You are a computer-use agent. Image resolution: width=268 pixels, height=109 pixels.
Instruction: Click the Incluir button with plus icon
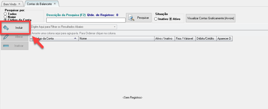pos(15,28)
